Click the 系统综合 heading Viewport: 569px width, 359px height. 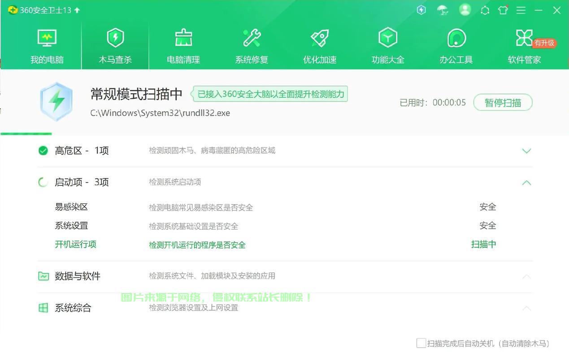coord(73,308)
